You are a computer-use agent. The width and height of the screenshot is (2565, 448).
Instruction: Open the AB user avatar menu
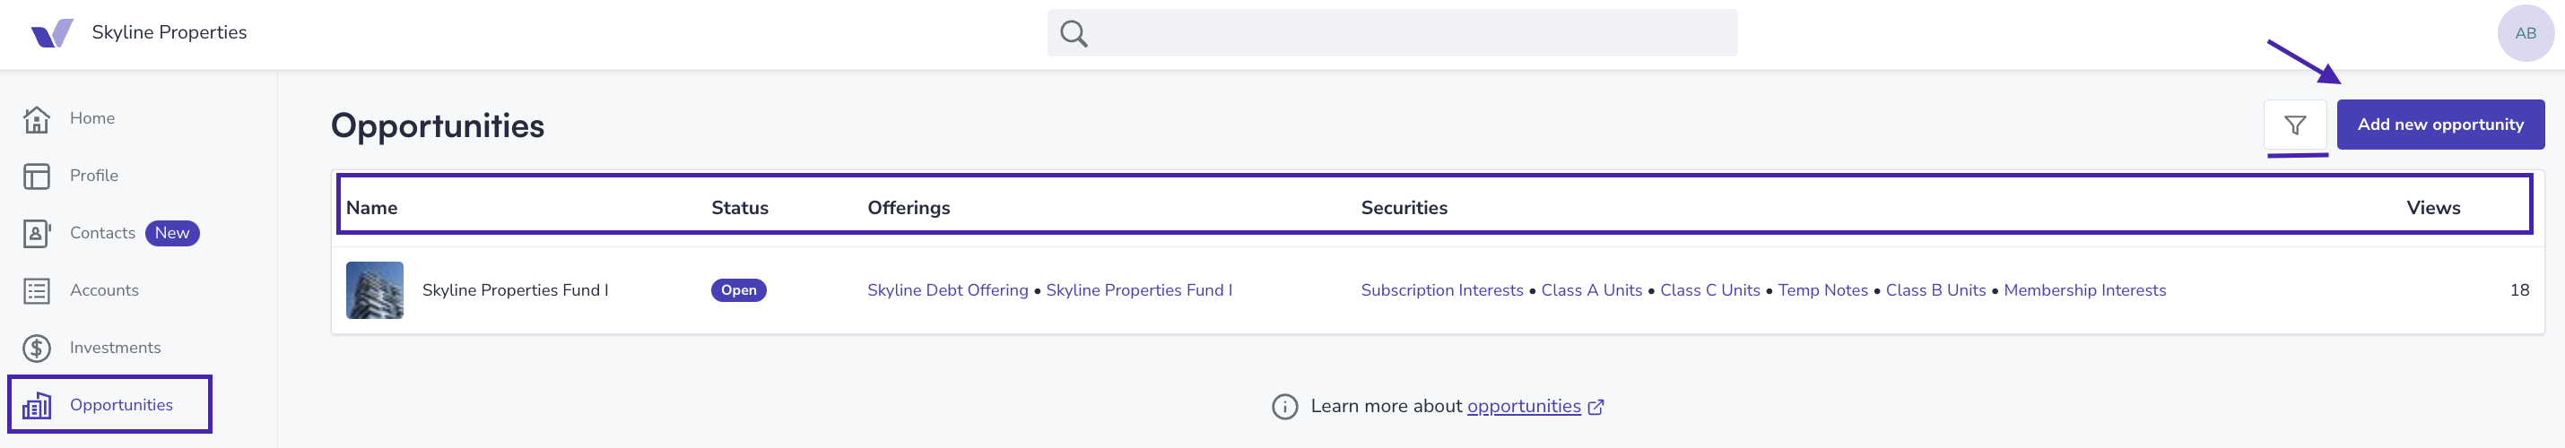click(x=2526, y=33)
